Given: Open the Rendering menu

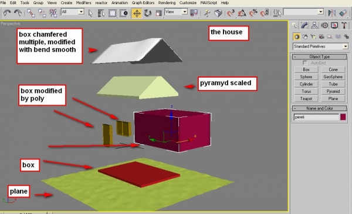Looking at the screenshot, I should [167, 3].
